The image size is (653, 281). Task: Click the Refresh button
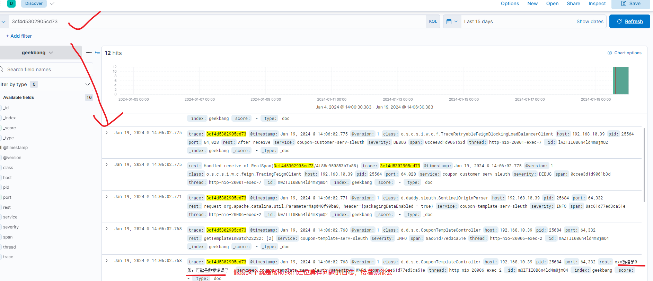(x=629, y=21)
